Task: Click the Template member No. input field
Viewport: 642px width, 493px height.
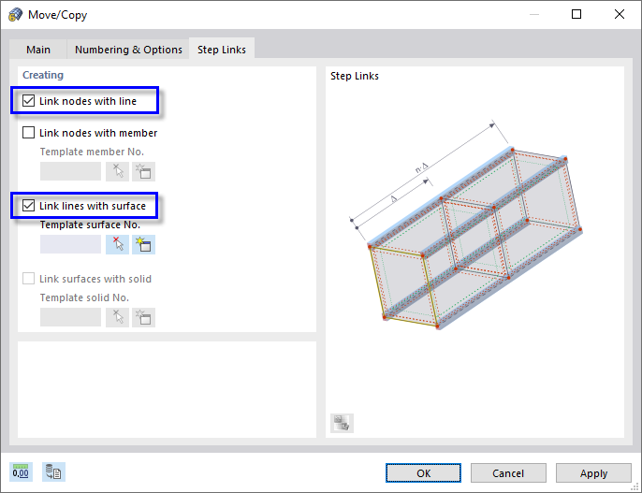Action: point(70,171)
